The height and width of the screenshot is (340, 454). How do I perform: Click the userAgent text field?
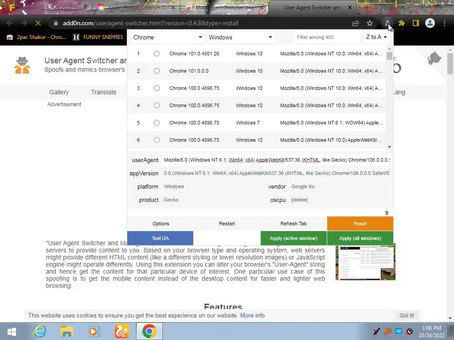[277, 160]
